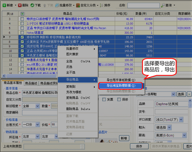This screenshot has width=192, height=152.
Task: Click the red 删除 (Delete) toolbar icon
Action: 20,5
